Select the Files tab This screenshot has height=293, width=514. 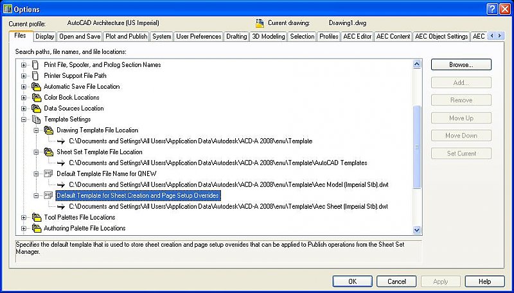point(21,35)
